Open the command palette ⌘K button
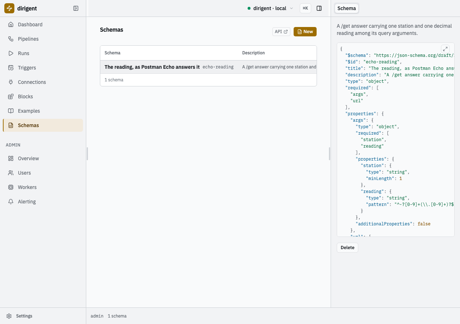 (305, 8)
